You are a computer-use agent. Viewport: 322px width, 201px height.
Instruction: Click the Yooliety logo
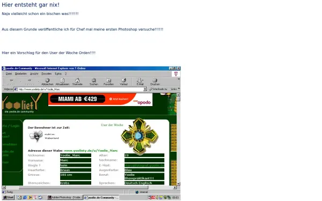tap(21, 103)
